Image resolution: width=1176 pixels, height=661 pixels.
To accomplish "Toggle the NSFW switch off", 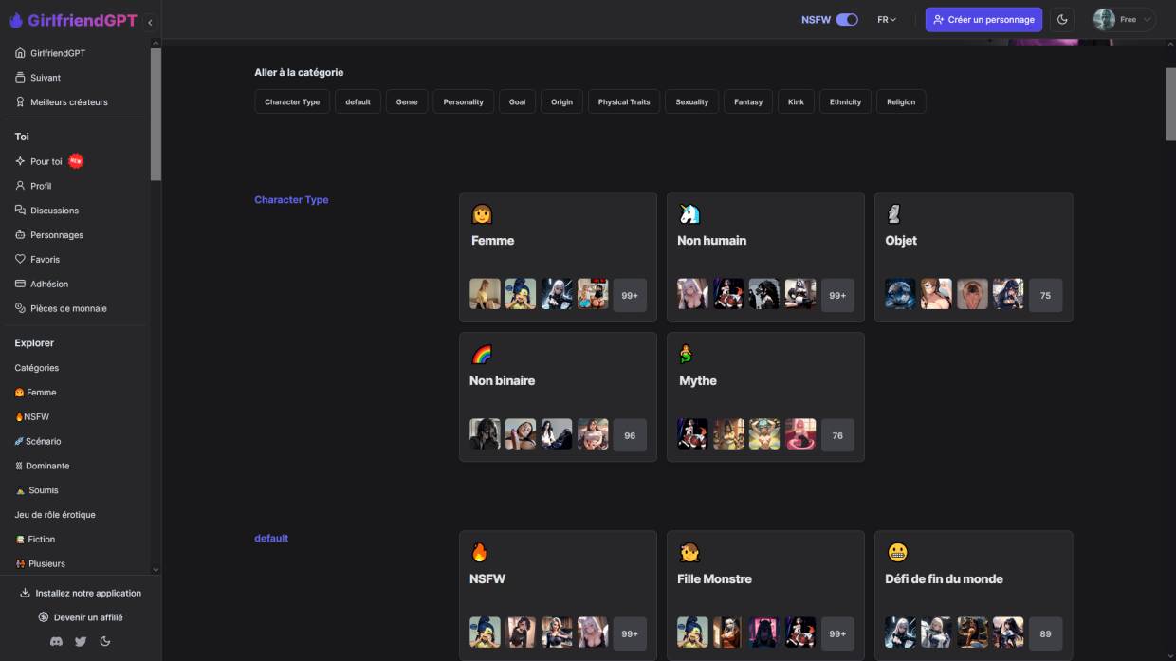I will point(846,20).
